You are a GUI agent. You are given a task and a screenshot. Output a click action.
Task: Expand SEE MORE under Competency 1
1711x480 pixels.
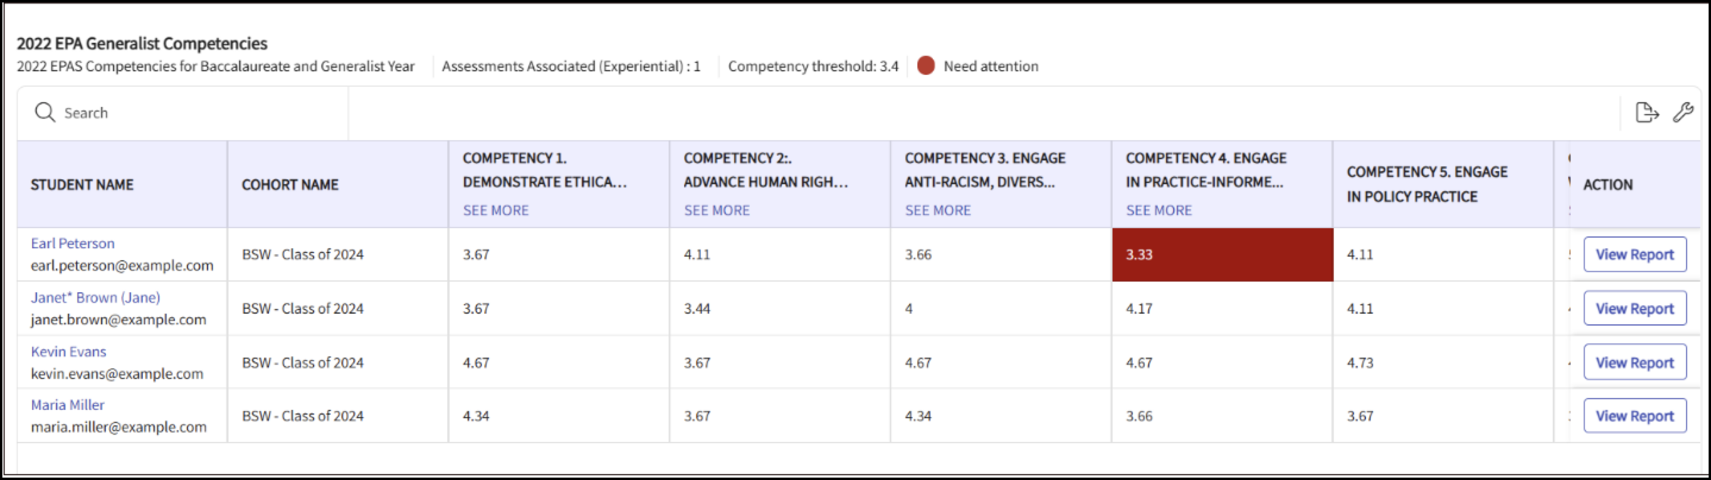point(496,210)
